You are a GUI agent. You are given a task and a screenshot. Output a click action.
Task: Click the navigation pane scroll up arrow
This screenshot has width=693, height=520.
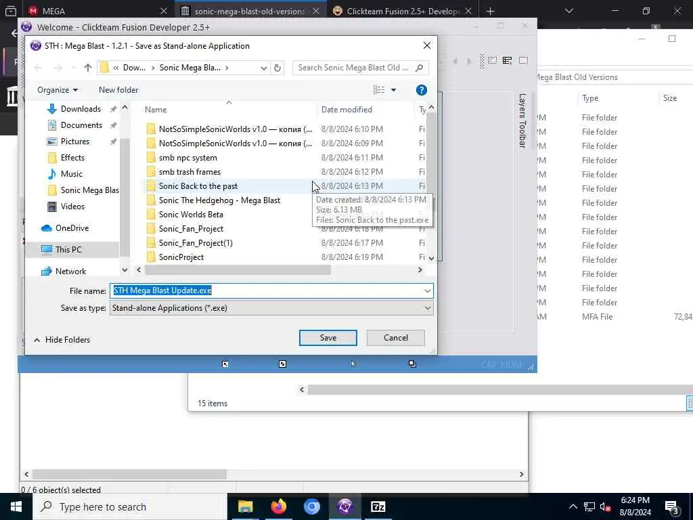tap(125, 108)
